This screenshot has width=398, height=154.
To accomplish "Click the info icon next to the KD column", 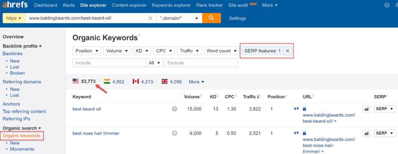I will point(218,96).
